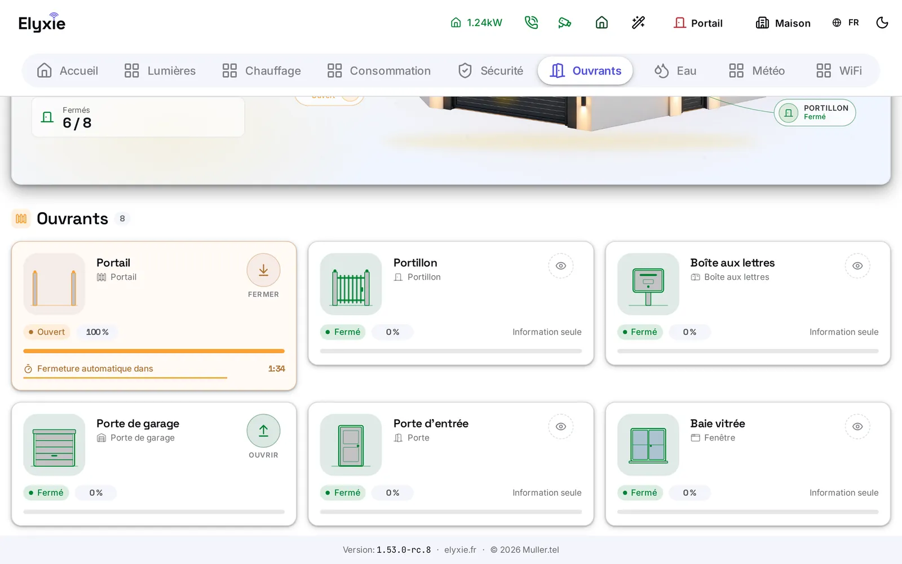The image size is (902, 564).
Task: Click the home icon in top bar
Action: pyautogui.click(x=602, y=23)
